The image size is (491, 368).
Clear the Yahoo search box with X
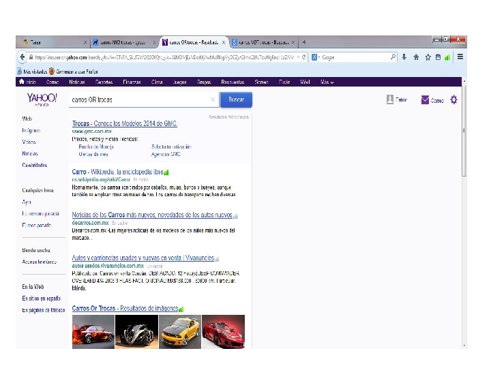[x=213, y=99]
